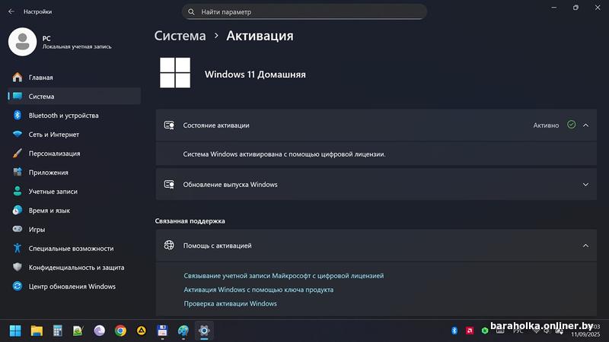Open the paint palette taskbar app

tap(183, 331)
